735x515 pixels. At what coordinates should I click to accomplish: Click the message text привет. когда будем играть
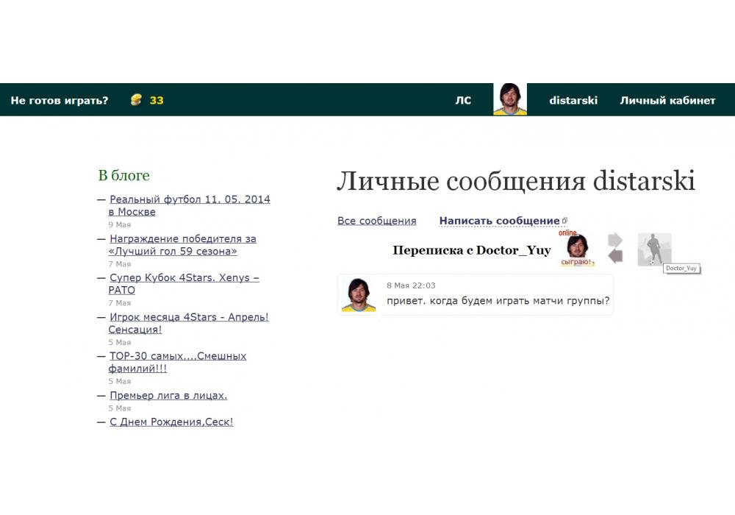point(498,301)
